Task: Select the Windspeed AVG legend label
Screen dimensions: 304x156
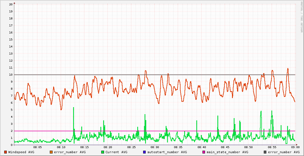Action: [21, 152]
